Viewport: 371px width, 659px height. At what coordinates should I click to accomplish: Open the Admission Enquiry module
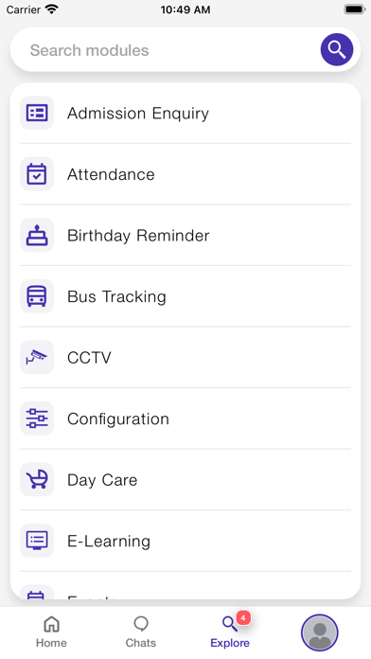click(185, 113)
